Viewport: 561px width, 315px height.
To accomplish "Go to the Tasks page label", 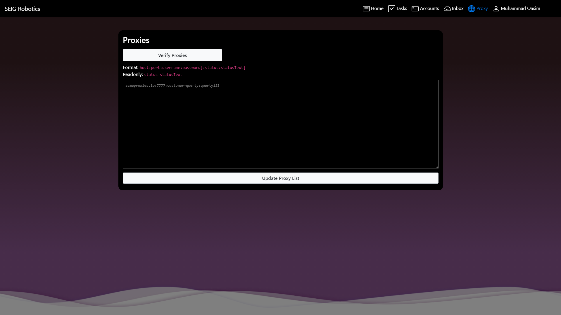I will [402, 8].
